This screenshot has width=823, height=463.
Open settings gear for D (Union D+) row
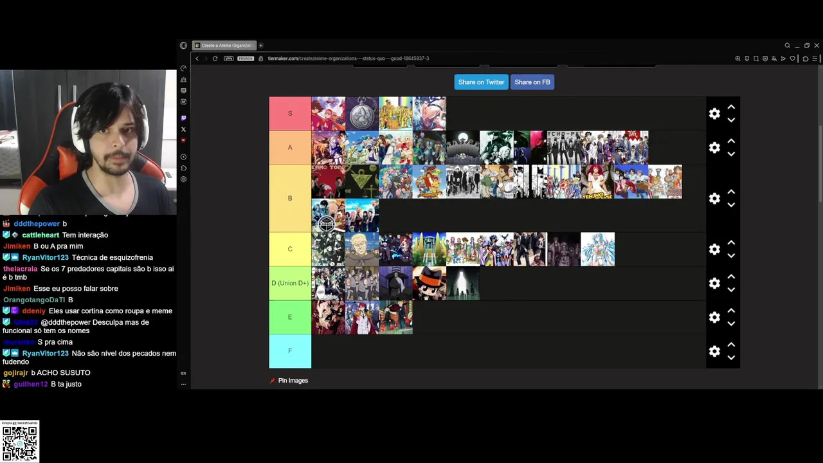[714, 284]
